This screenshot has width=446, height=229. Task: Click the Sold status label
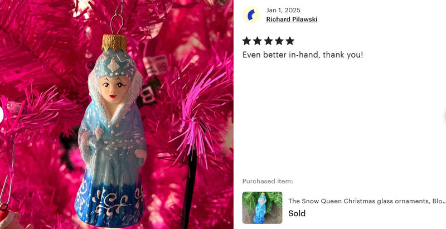click(297, 213)
